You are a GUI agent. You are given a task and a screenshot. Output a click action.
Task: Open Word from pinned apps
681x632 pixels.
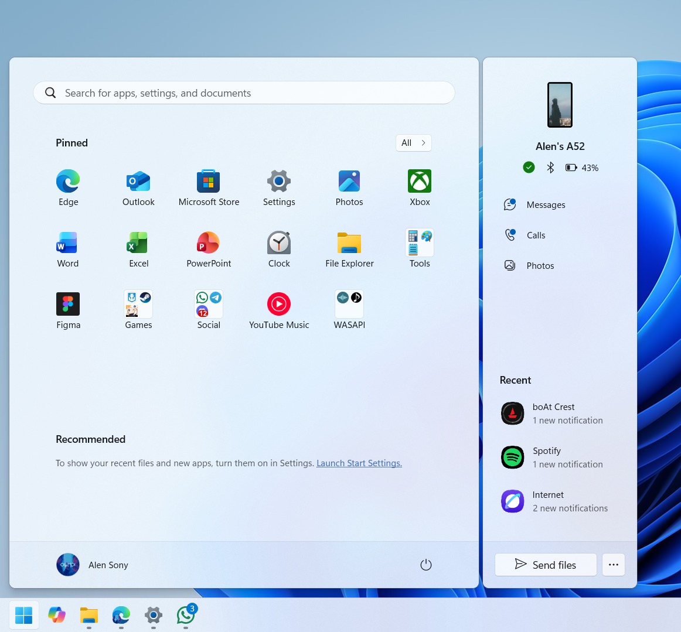point(68,250)
